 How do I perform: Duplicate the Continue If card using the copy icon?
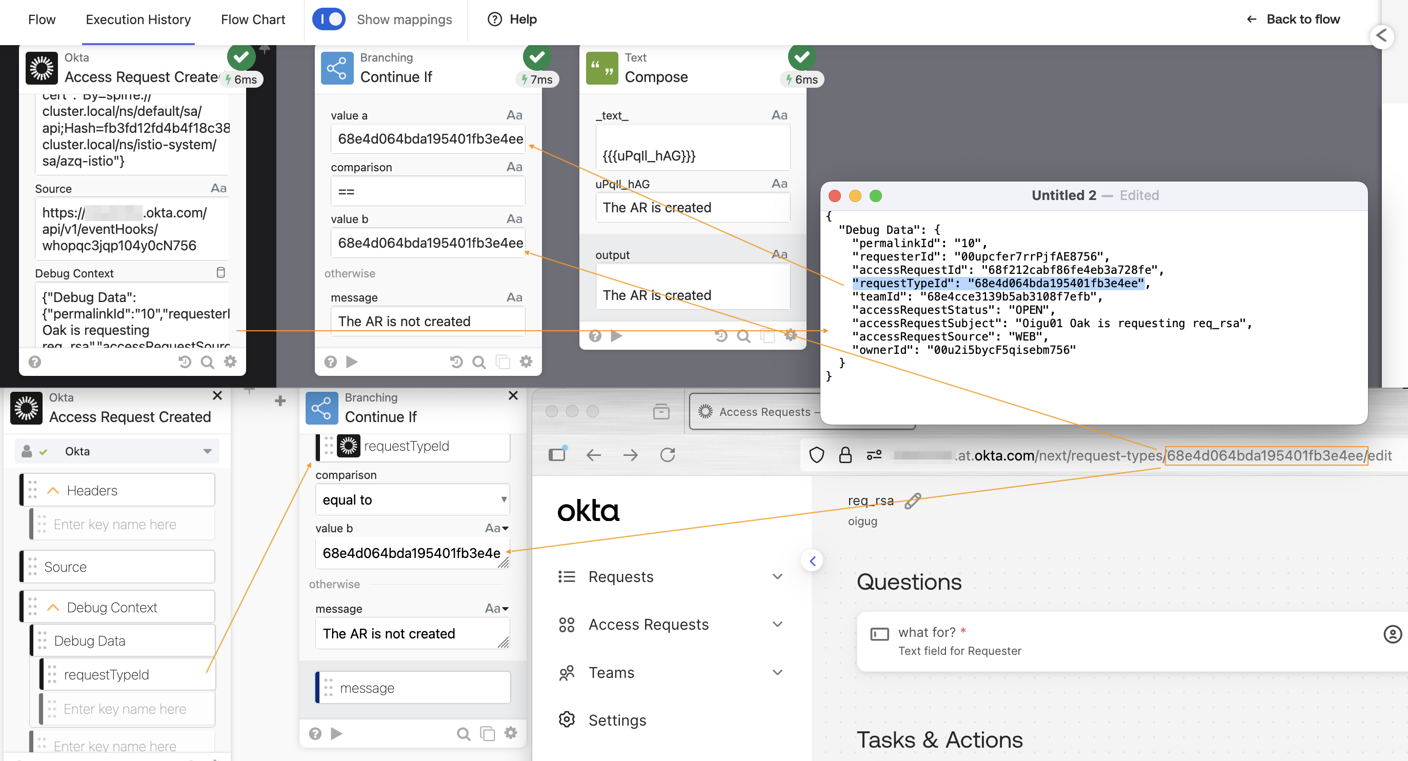pos(503,362)
